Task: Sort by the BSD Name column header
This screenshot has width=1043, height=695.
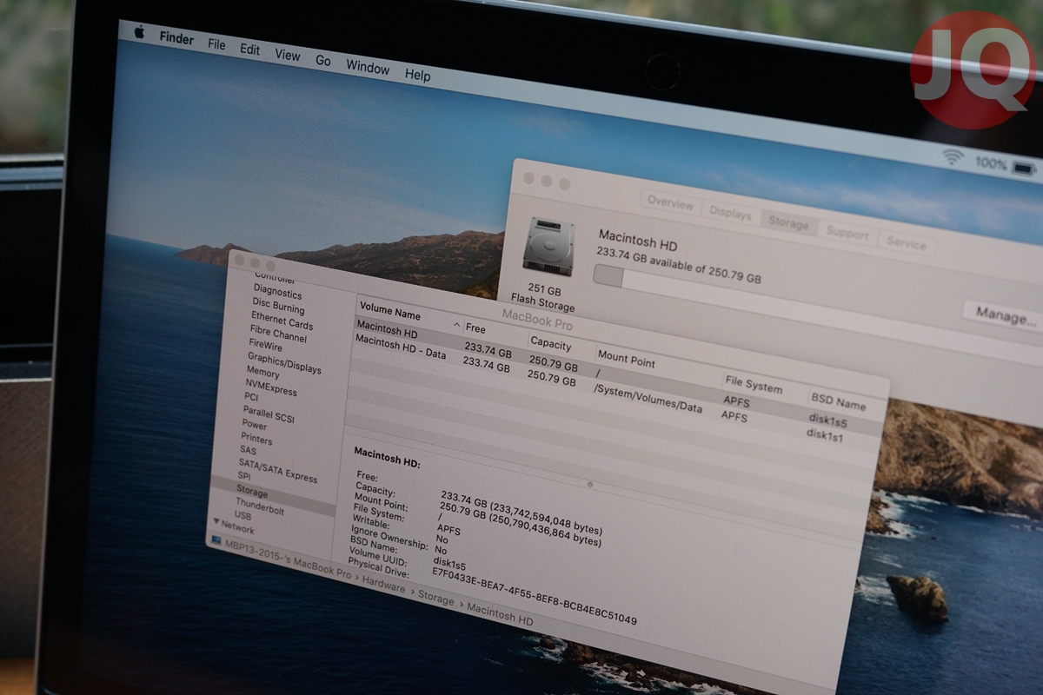Action: (846, 405)
